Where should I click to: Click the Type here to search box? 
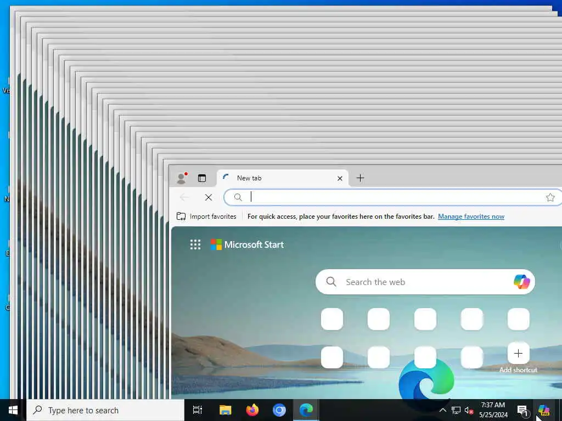point(105,410)
